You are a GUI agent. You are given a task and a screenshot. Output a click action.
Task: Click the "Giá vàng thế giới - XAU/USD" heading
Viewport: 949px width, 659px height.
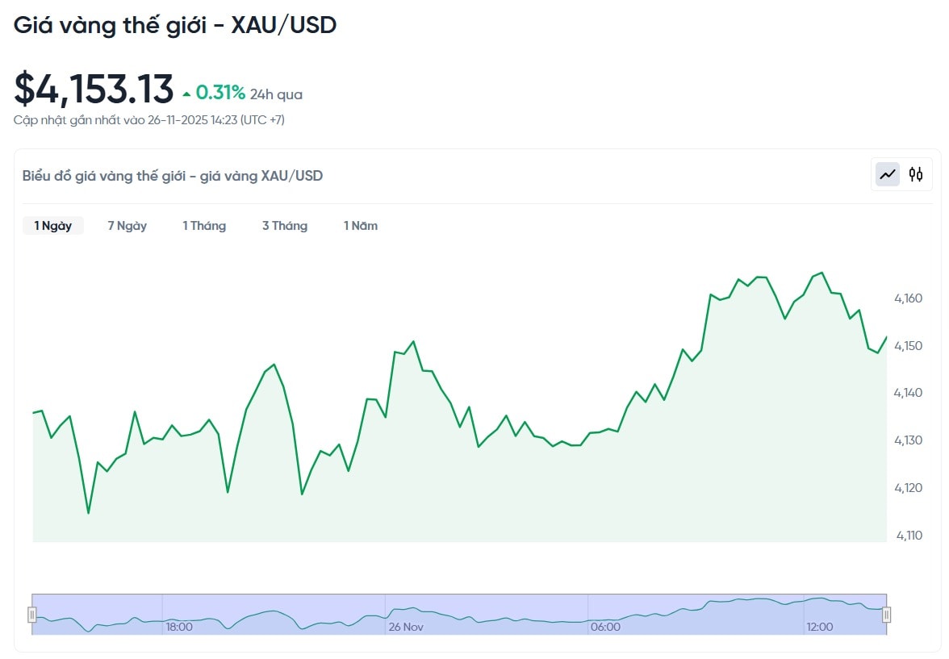tap(175, 25)
